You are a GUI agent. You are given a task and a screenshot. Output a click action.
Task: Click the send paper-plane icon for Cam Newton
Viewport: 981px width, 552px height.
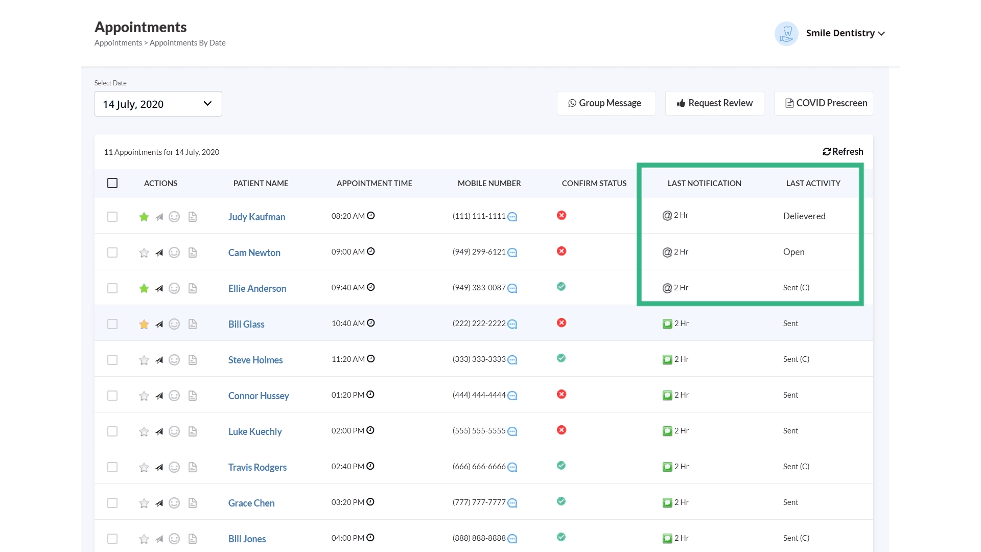click(x=159, y=252)
